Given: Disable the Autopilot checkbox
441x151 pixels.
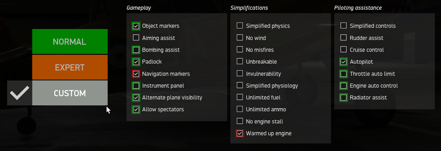Looking at the screenshot, I should pyautogui.click(x=344, y=62).
